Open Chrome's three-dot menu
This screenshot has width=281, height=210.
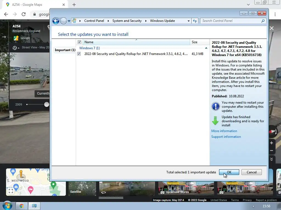click(275, 14)
